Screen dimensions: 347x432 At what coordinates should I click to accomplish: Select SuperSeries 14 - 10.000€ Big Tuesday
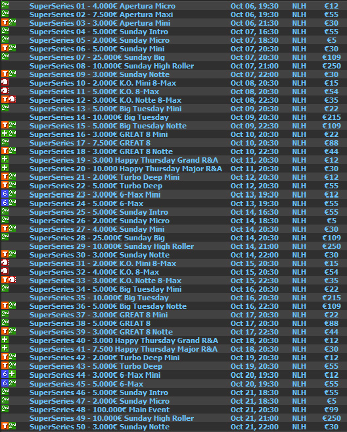[x=99, y=117]
